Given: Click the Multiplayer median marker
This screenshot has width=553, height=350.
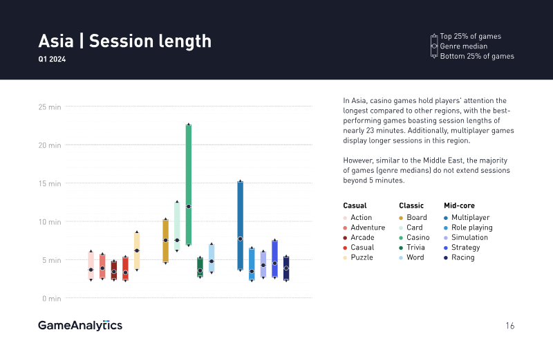Looking at the screenshot, I should pyautogui.click(x=240, y=239).
